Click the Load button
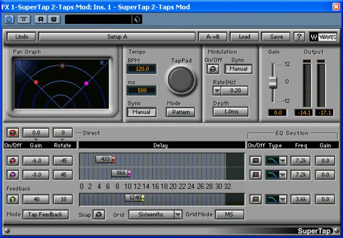 coord(244,37)
